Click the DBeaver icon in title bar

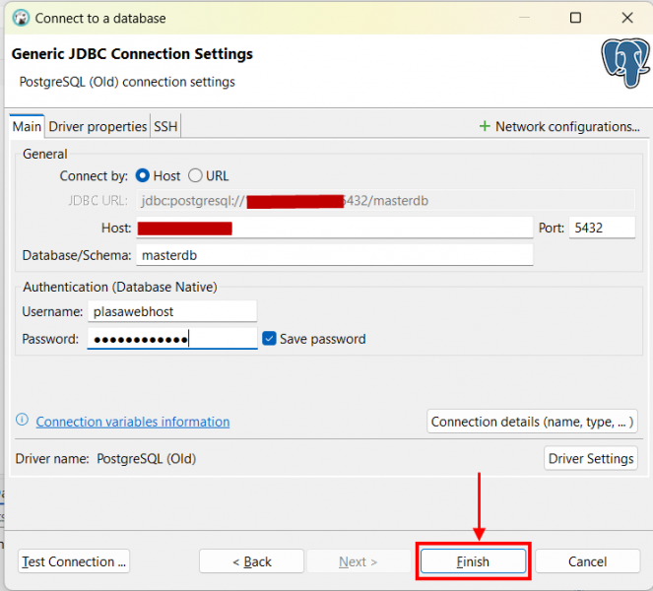click(x=21, y=18)
